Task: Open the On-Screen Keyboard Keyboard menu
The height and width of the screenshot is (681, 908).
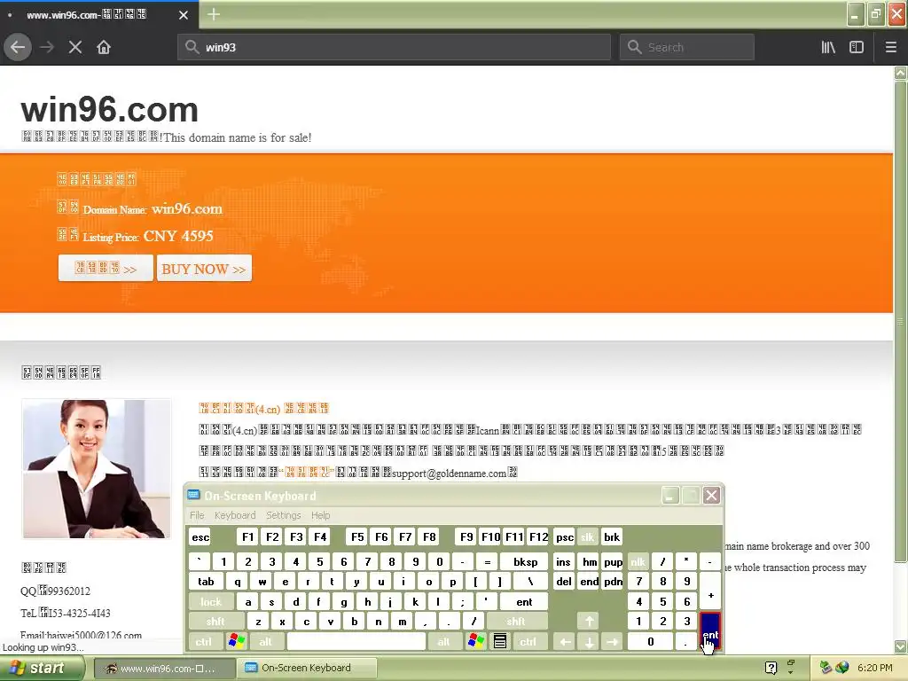Action: coord(234,515)
